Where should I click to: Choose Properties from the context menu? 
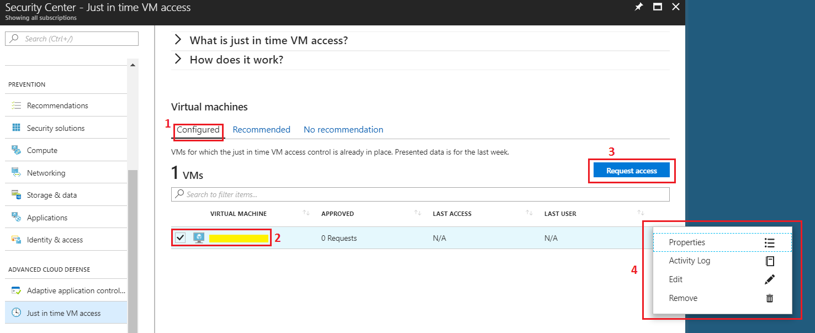coord(722,242)
